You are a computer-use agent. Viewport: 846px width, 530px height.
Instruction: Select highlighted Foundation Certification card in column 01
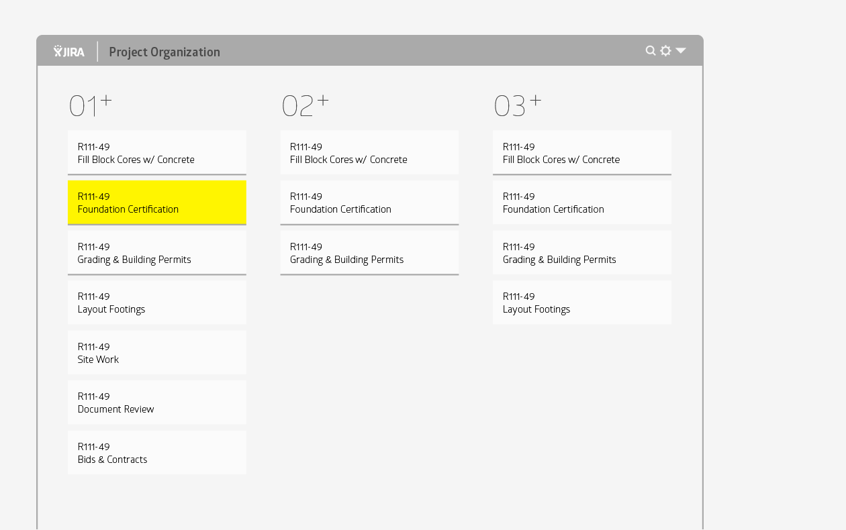pos(157,203)
